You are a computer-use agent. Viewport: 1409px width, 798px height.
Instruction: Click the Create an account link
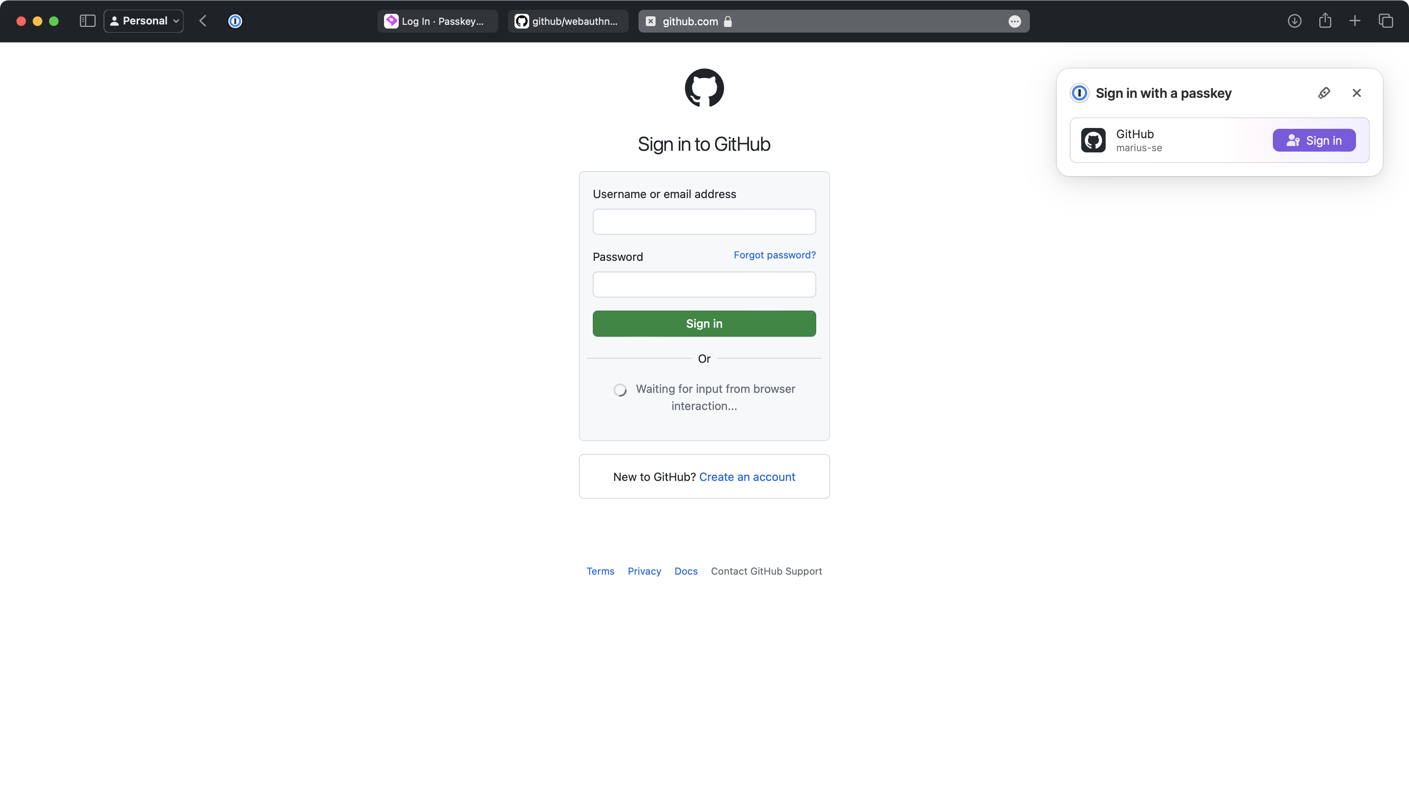(747, 476)
